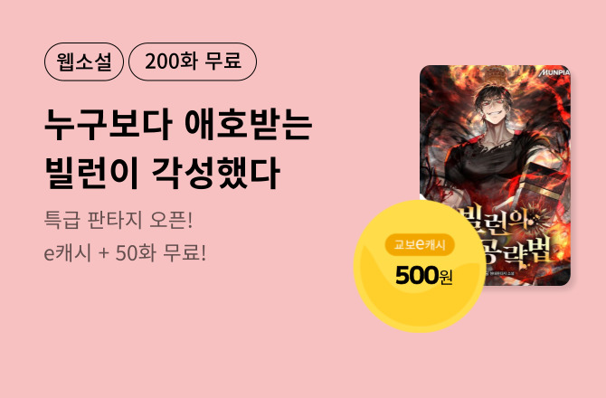Click the 원 currency character on coin

click(446, 277)
